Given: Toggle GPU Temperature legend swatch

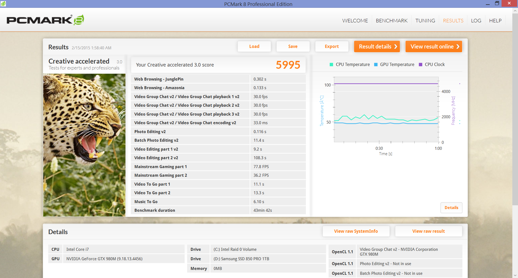Looking at the screenshot, I should (376, 65).
